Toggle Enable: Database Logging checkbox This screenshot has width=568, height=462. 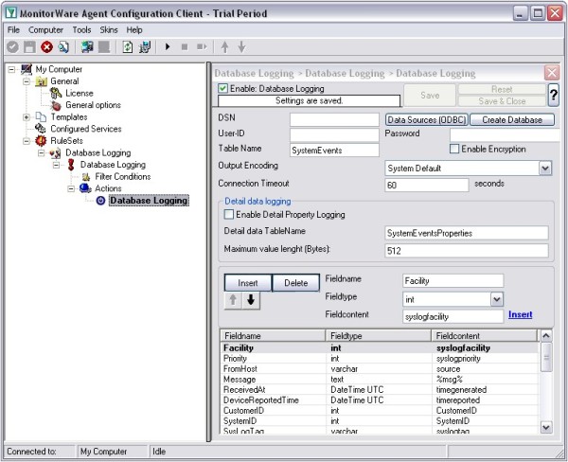point(222,88)
